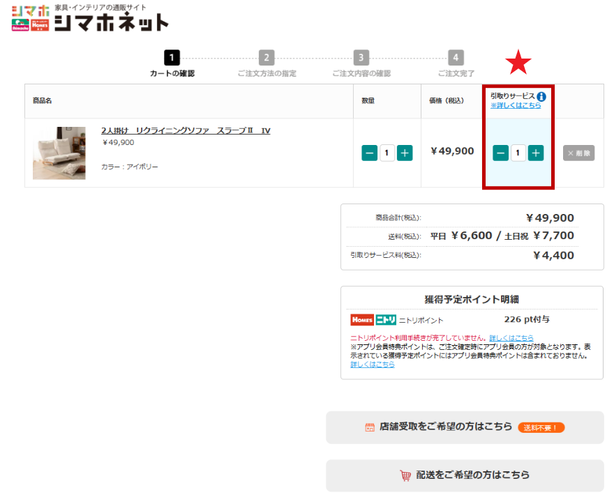Open the sofa product thumbnail image
Image resolution: width=614 pixels, height=497 pixels.
click(59, 153)
